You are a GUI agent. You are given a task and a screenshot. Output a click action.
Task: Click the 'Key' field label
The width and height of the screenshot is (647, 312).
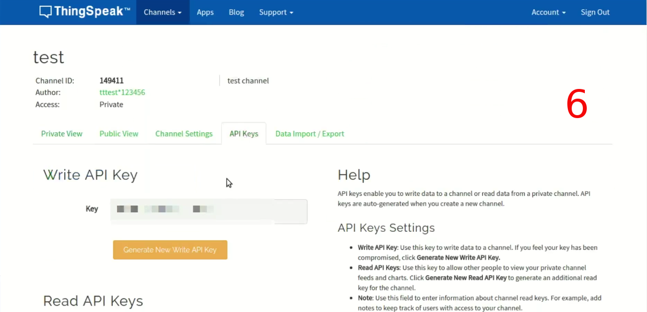point(92,209)
